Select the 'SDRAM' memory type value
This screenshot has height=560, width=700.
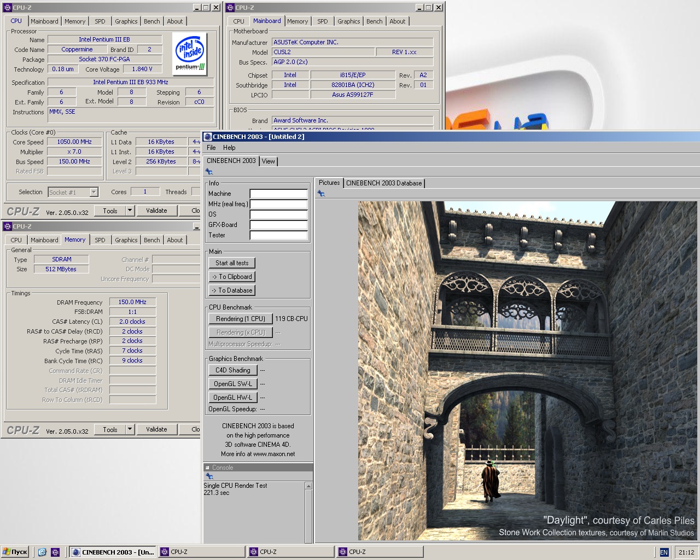pos(62,259)
